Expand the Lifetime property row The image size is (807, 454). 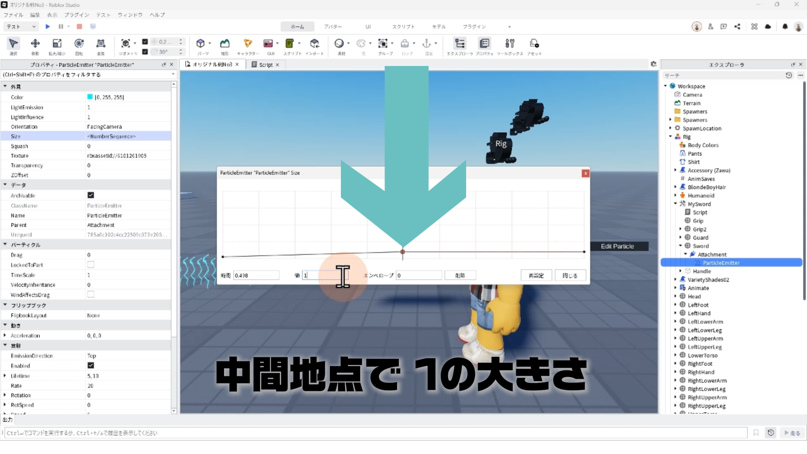coord(5,376)
